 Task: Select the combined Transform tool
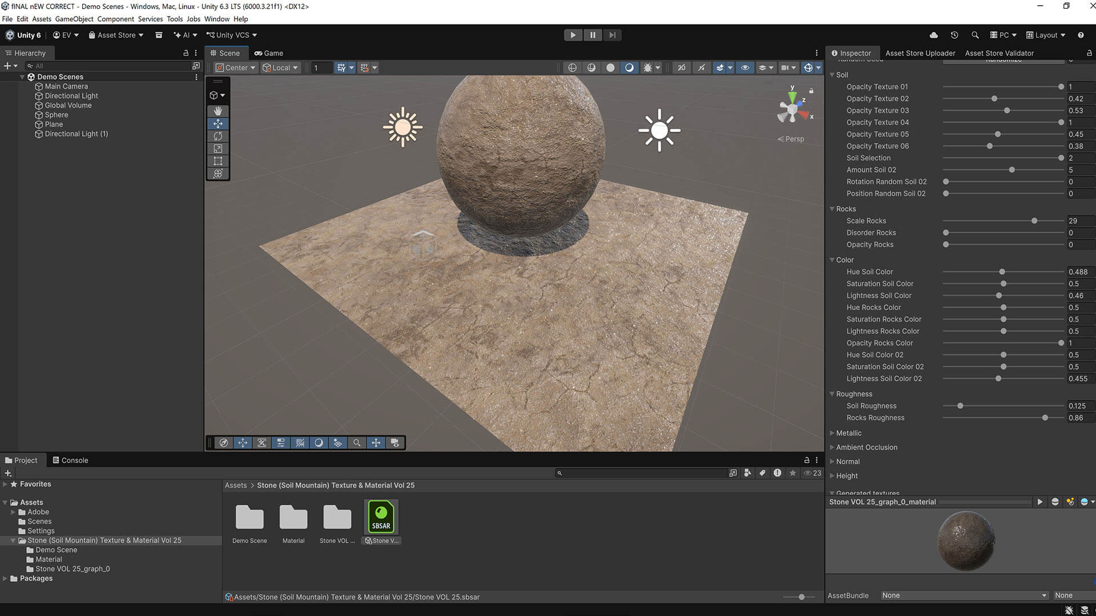(x=217, y=173)
